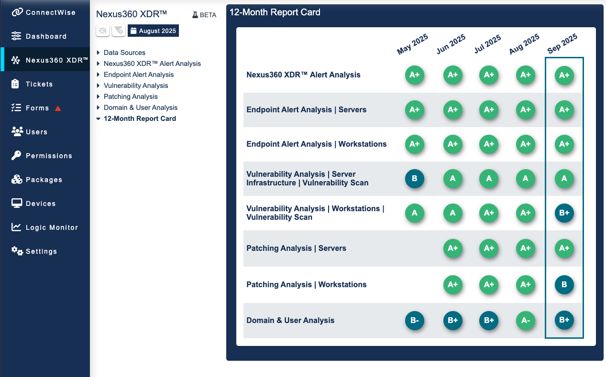The width and height of the screenshot is (606, 377).
Task: Click the Aug 2025 column header
Action: (525, 44)
